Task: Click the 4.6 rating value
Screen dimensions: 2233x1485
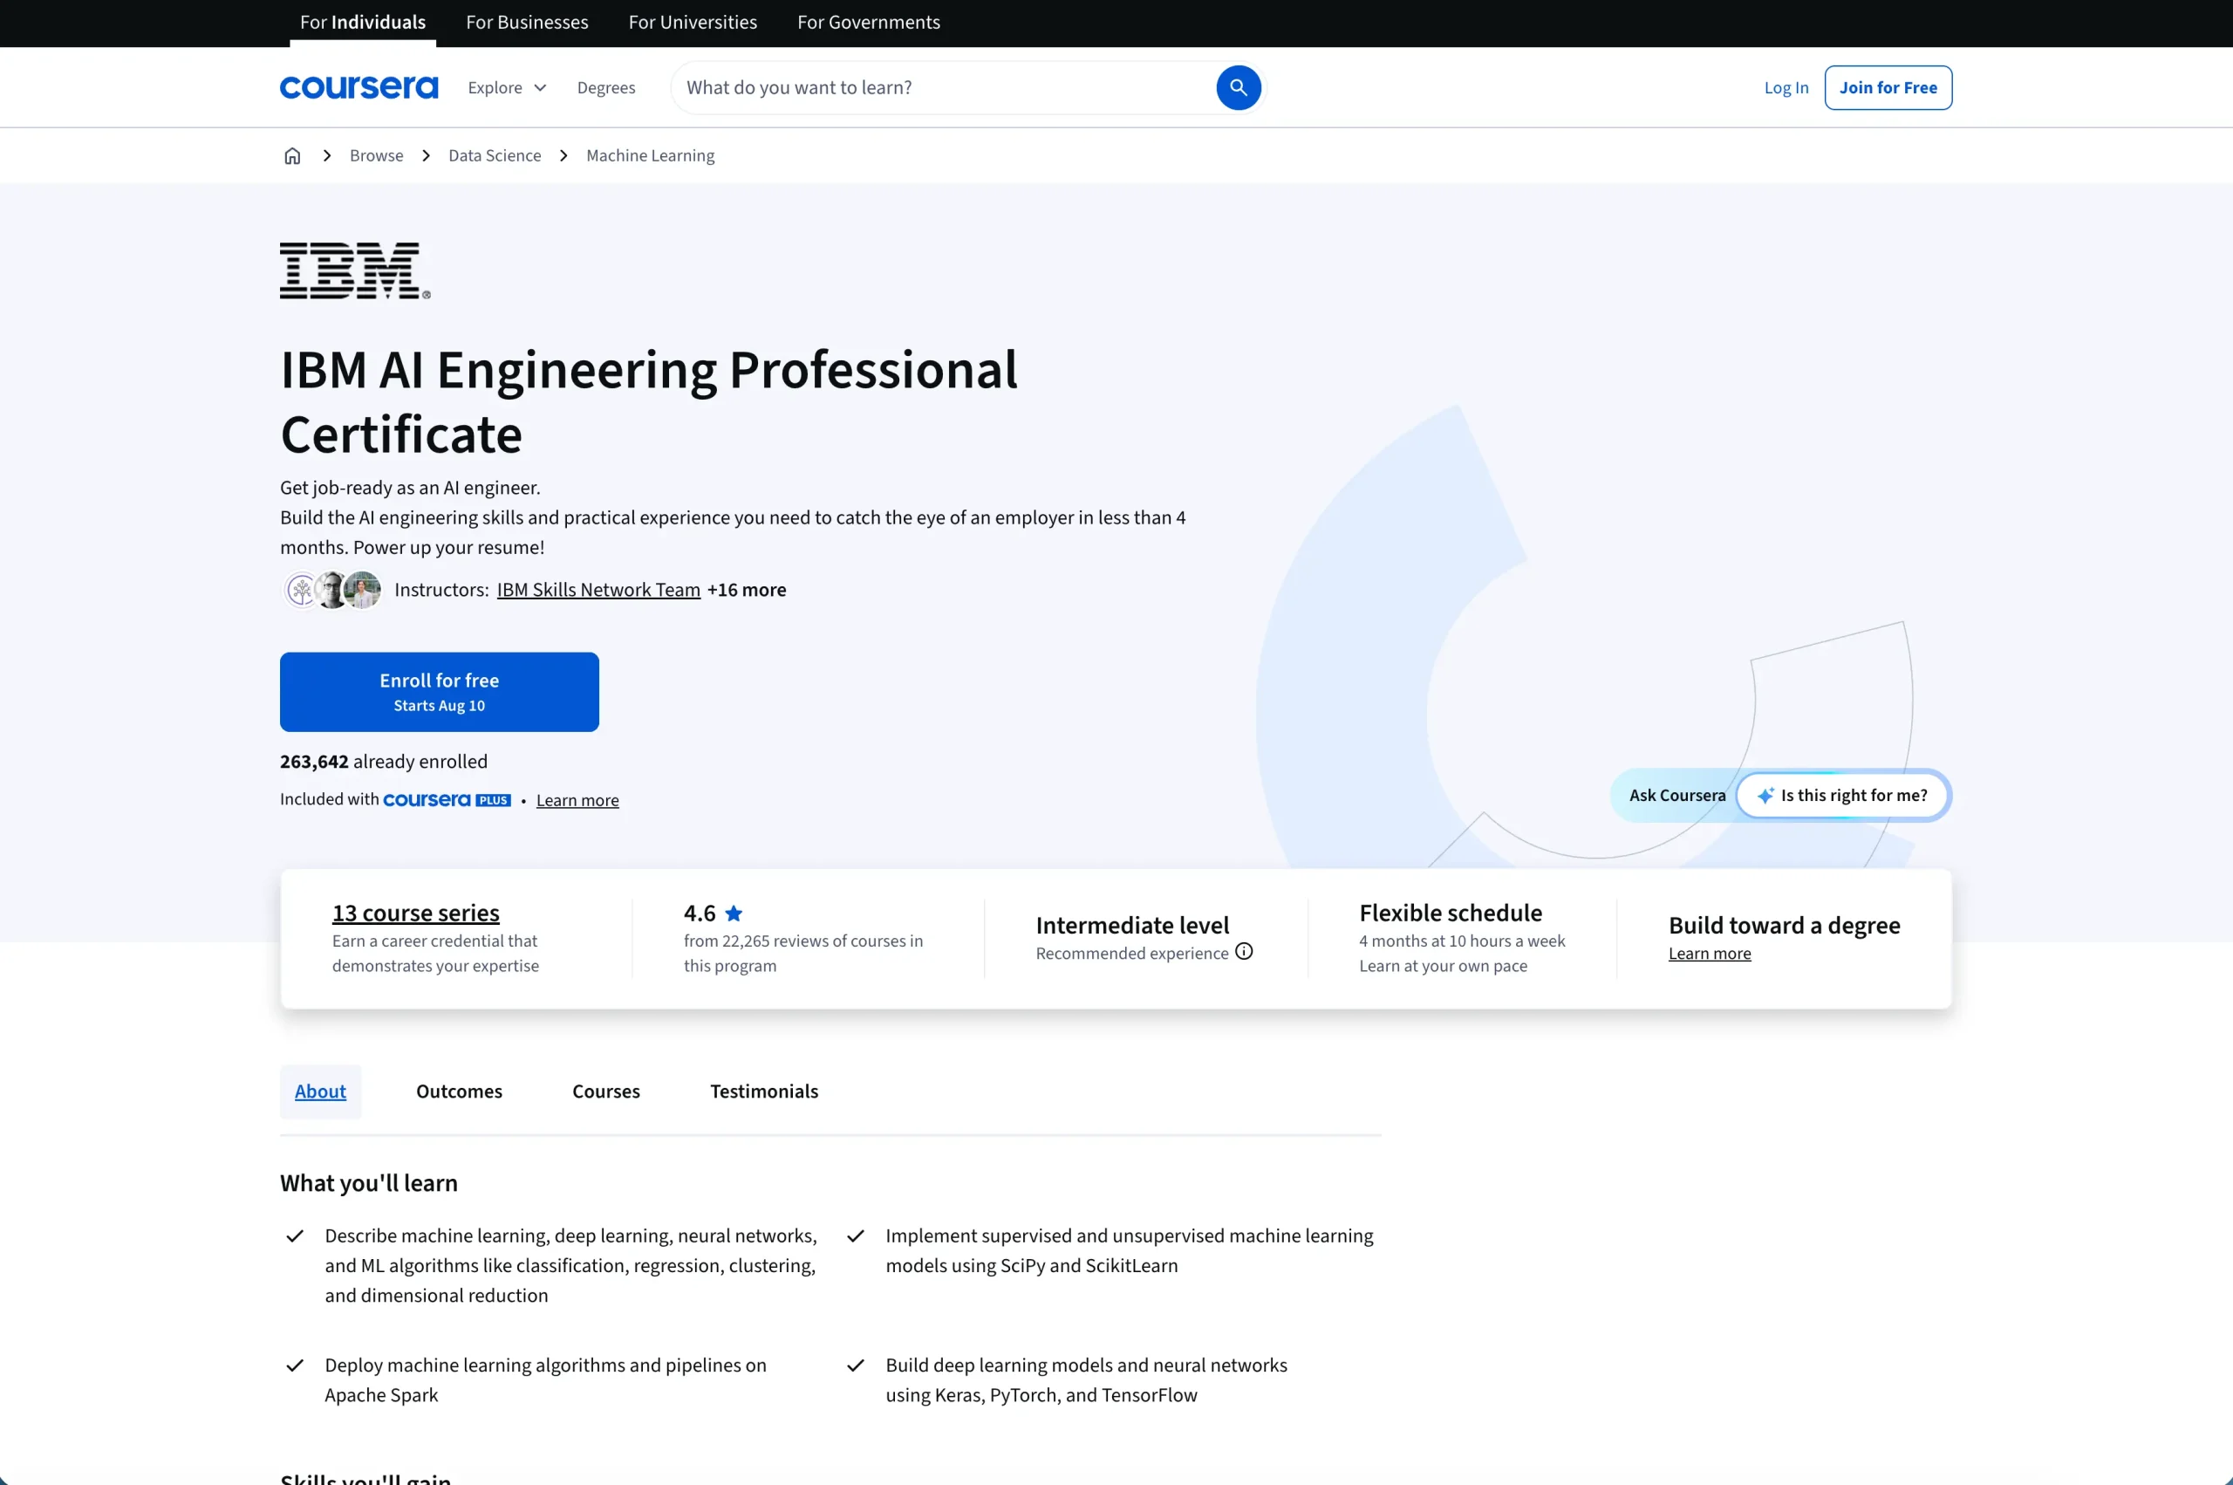Action: coord(700,913)
